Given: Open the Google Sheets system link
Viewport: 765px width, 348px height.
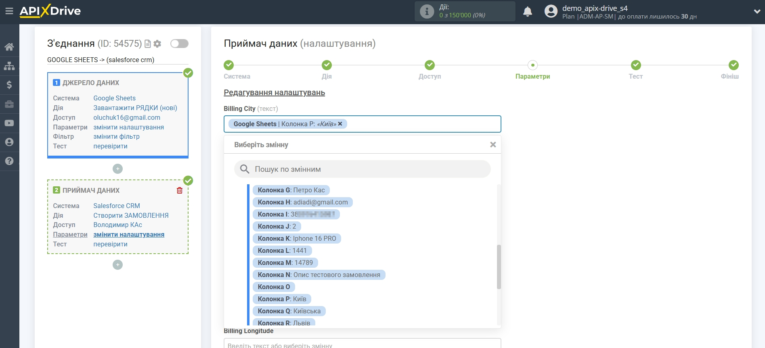Looking at the screenshot, I should pos(114,98).
